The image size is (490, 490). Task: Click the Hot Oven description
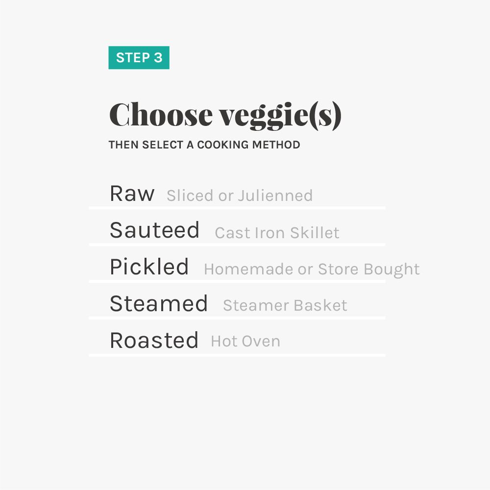[245, 341]
